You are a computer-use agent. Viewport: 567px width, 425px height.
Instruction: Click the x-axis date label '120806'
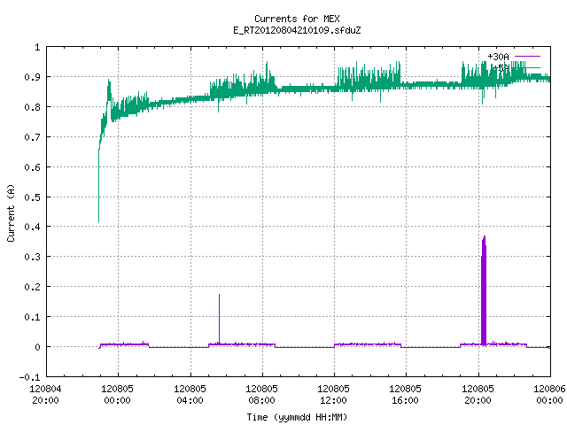549,389
